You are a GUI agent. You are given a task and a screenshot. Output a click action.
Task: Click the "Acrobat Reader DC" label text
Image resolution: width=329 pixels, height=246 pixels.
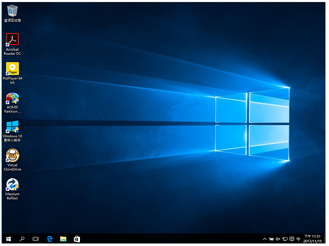pyautogui.click(x=12, y=52)
